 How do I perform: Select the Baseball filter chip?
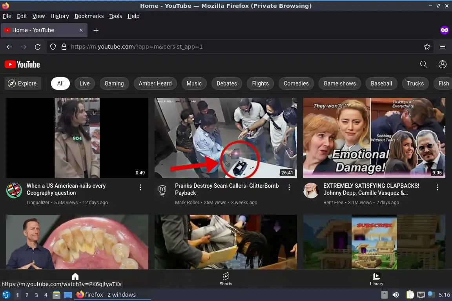[381, 83]
